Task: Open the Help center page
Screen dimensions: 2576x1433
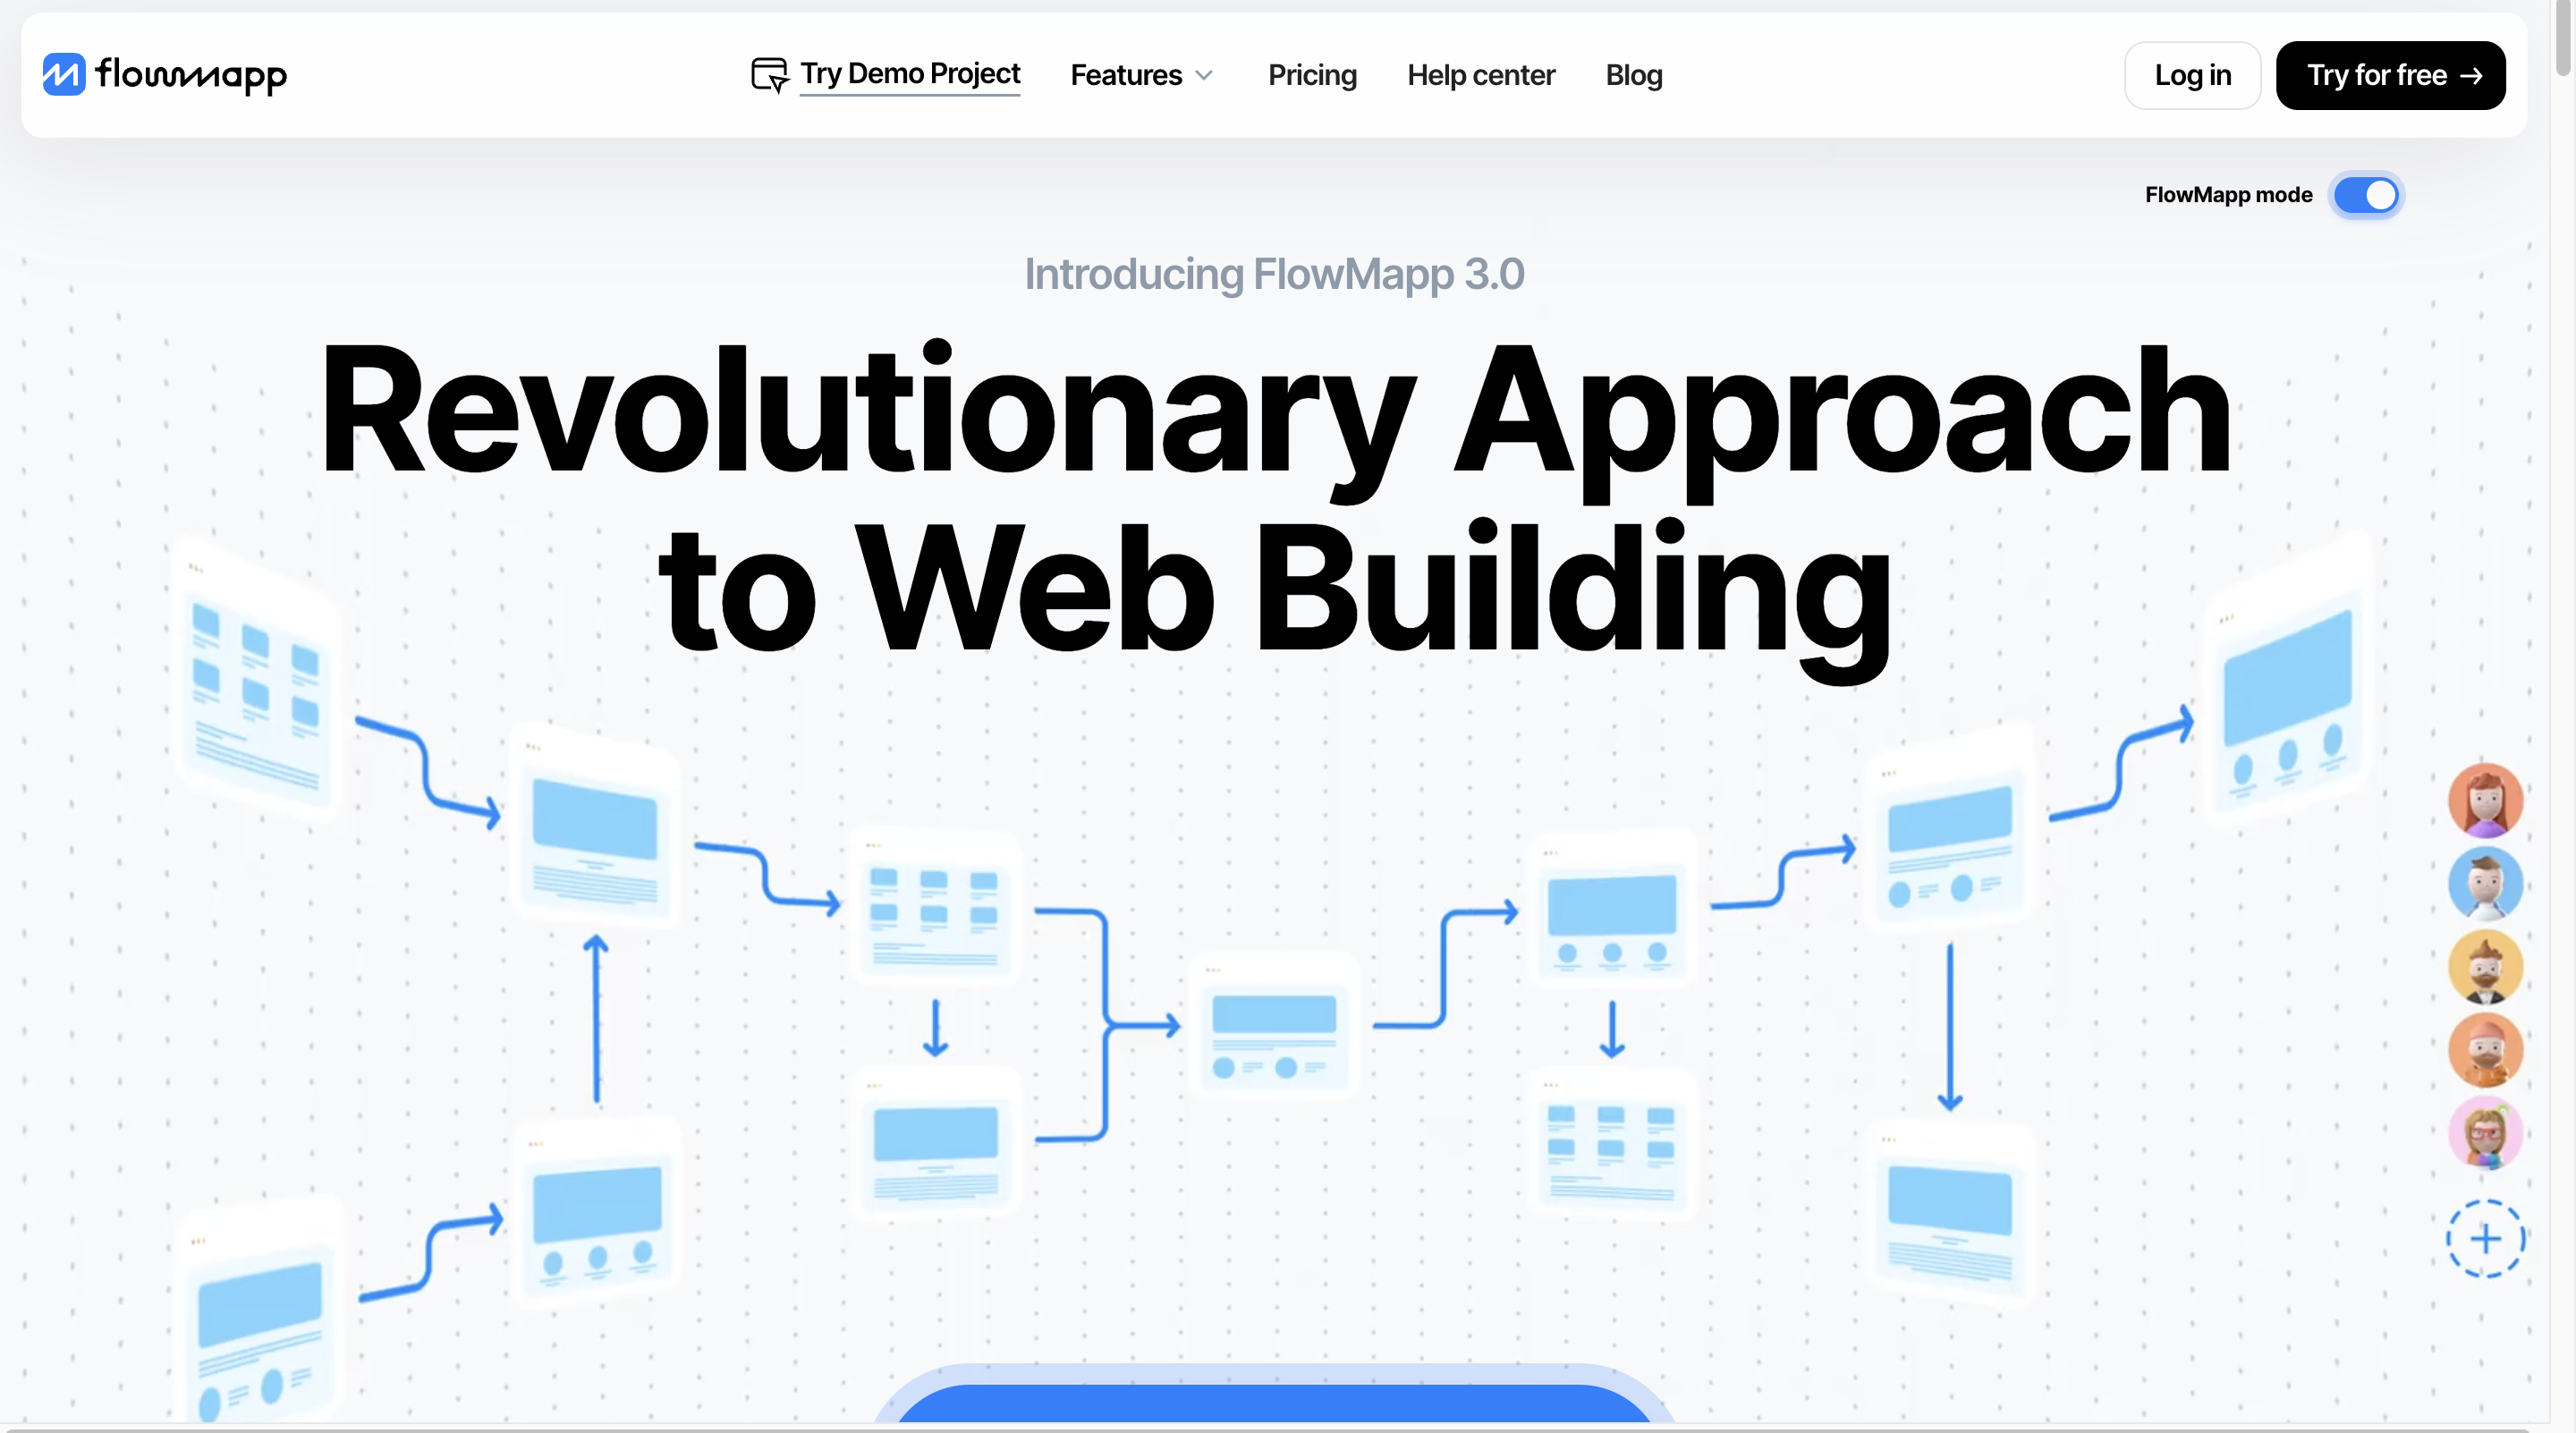Action: pyautogui.click(x=1480, y=74)
